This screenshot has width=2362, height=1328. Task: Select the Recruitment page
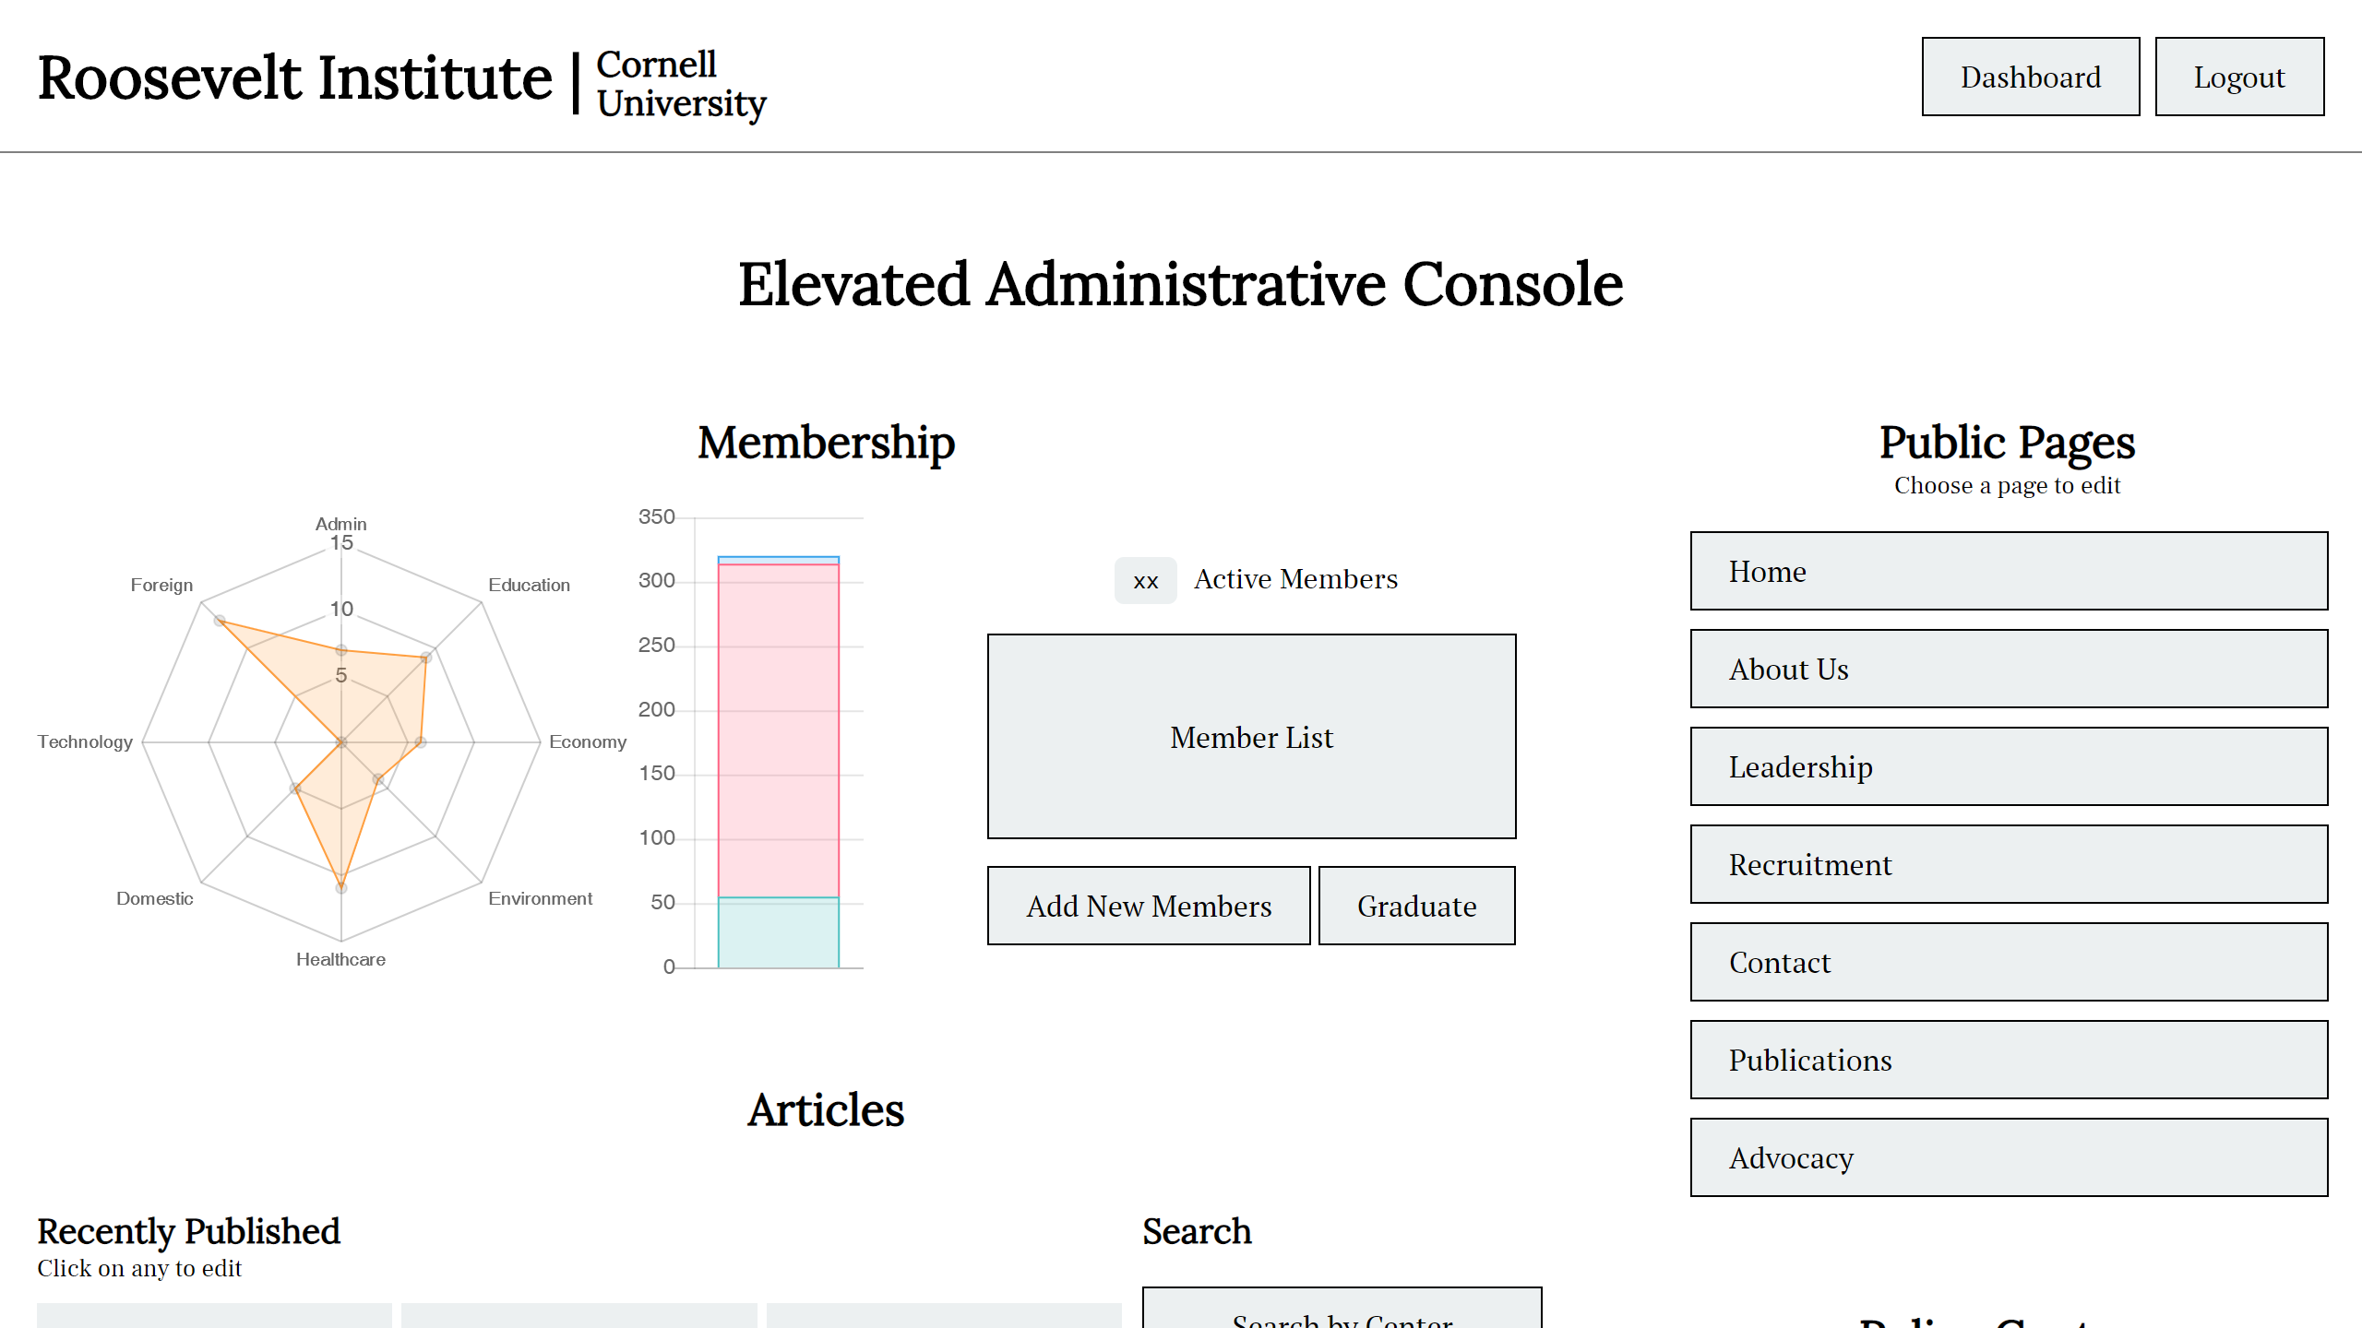[x=2009, y=864]
